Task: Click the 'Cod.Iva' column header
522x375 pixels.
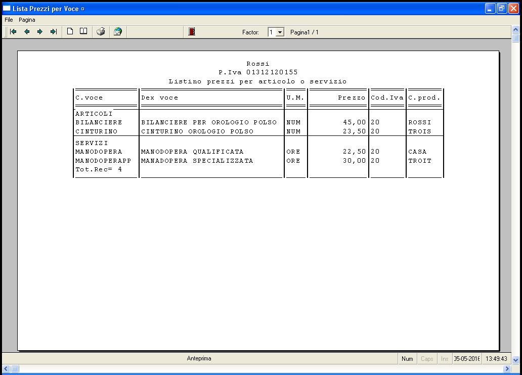Action: (387, 98)
